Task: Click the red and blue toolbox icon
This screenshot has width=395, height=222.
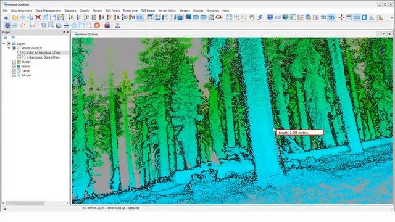Action: (107, 25)
